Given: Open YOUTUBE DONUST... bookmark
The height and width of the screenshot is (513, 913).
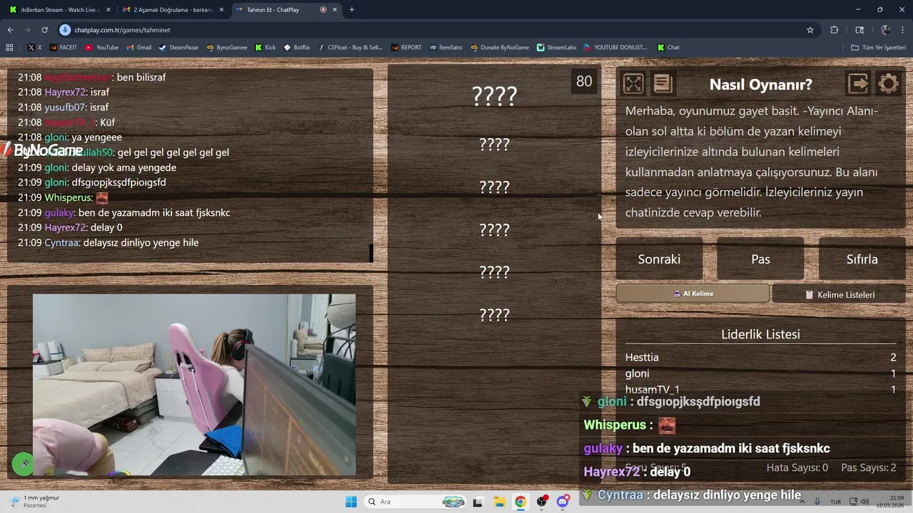Looking at the screenshot, I should tap(615, 47).
